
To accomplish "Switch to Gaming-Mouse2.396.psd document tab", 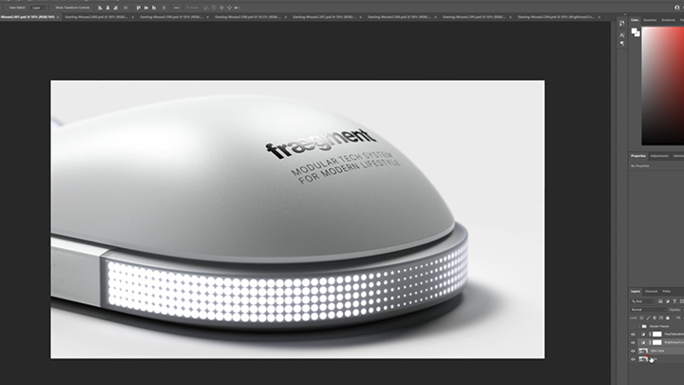I will tap(399, 17).
